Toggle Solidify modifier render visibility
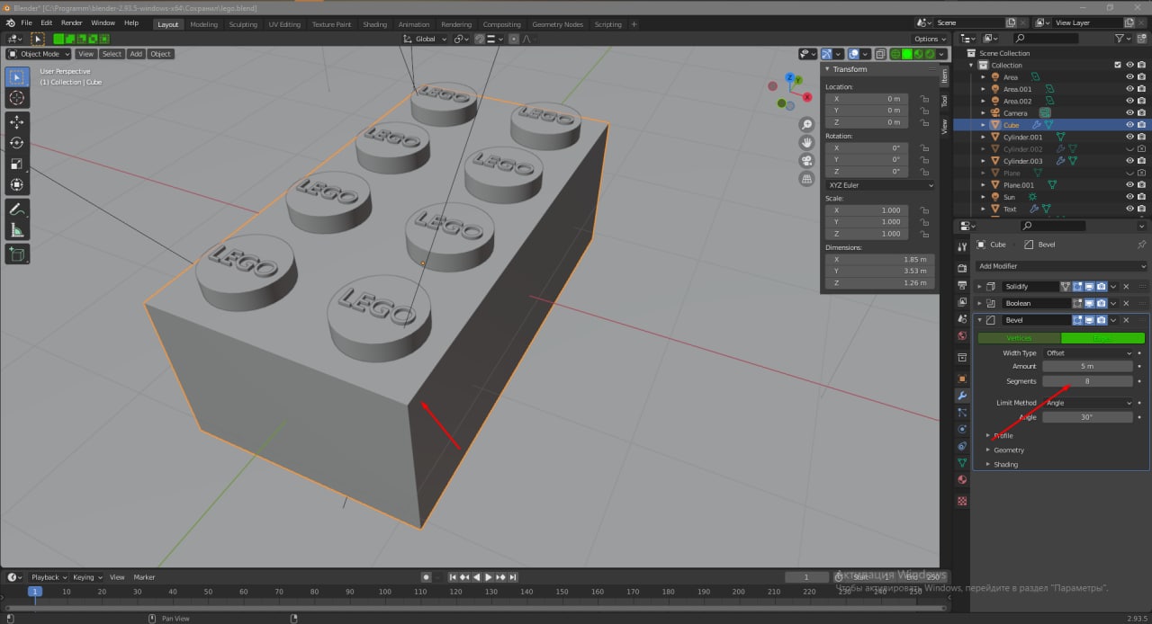This screenshot has height=624, width=1152. tap(1101, 286)
